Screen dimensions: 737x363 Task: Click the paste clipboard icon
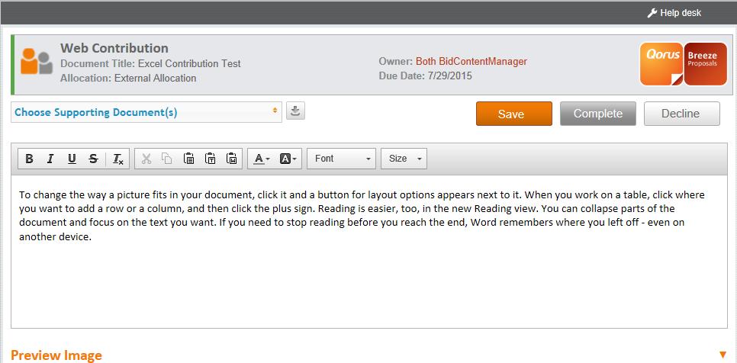(188, 159)
